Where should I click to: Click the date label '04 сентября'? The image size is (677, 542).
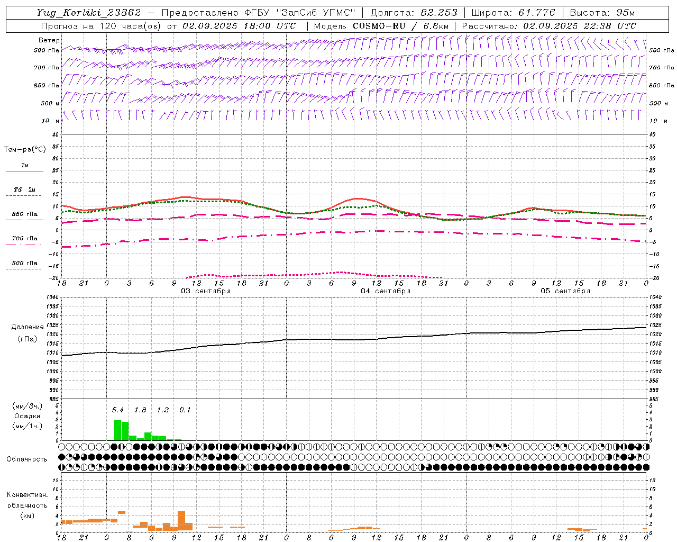click(x=386, y=291)
